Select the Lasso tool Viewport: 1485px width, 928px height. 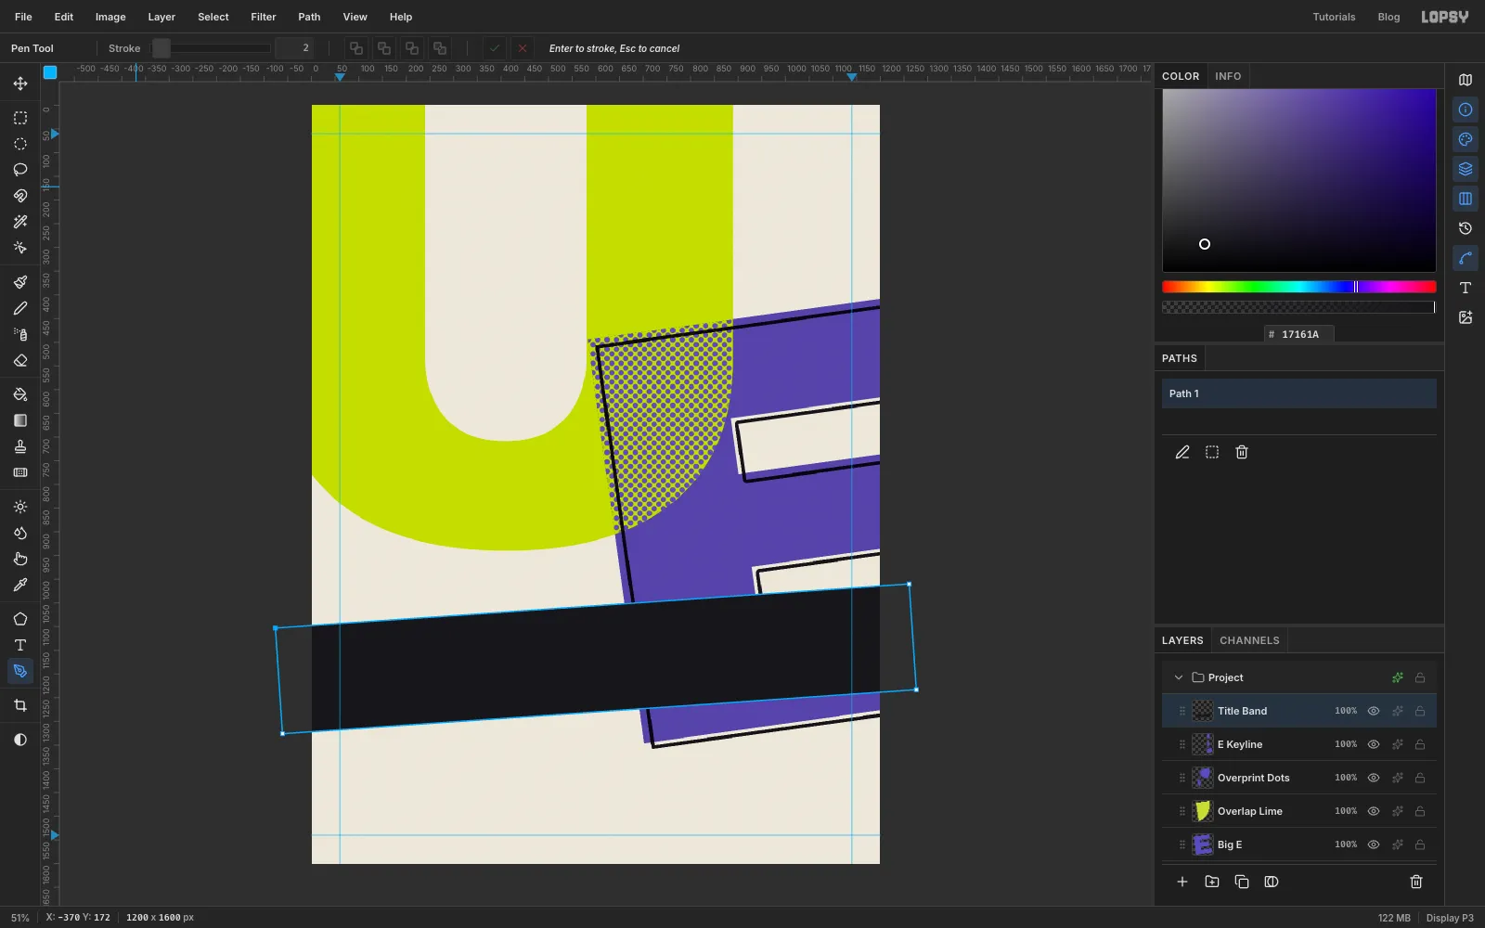pyautogui.click(x=20, y=170)
